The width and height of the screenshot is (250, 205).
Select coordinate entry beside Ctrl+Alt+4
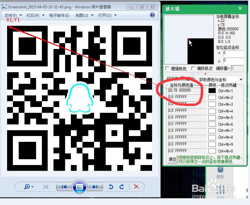click(x=187, y=111)
